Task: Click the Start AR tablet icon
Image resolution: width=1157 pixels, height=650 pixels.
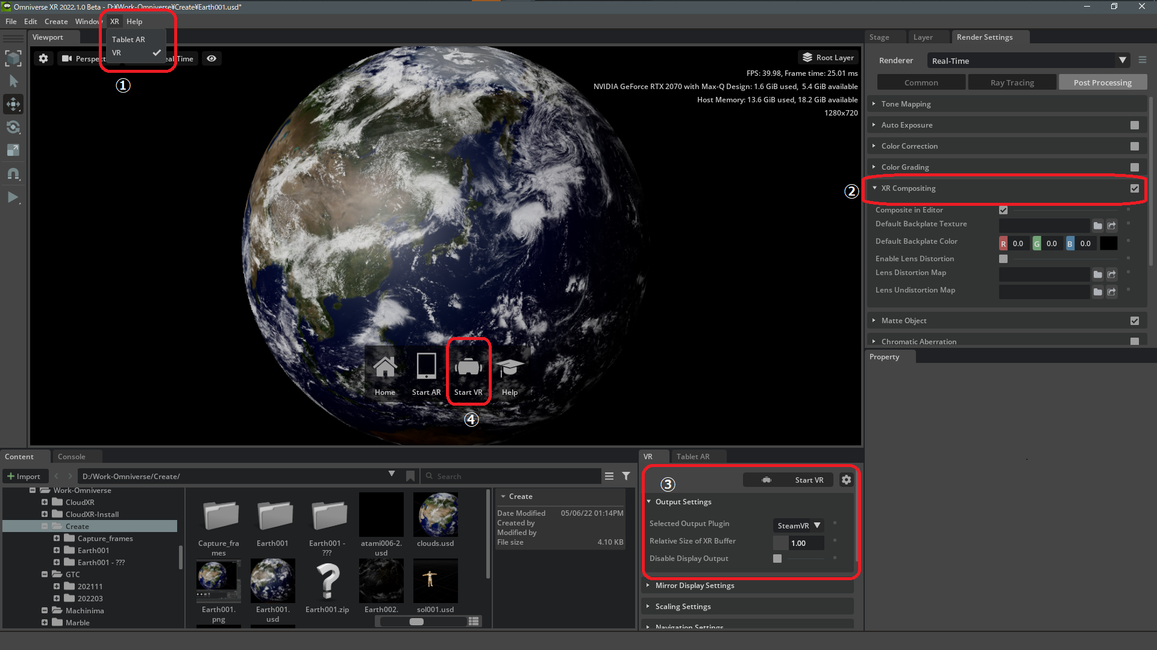Action: pos(426,367)
